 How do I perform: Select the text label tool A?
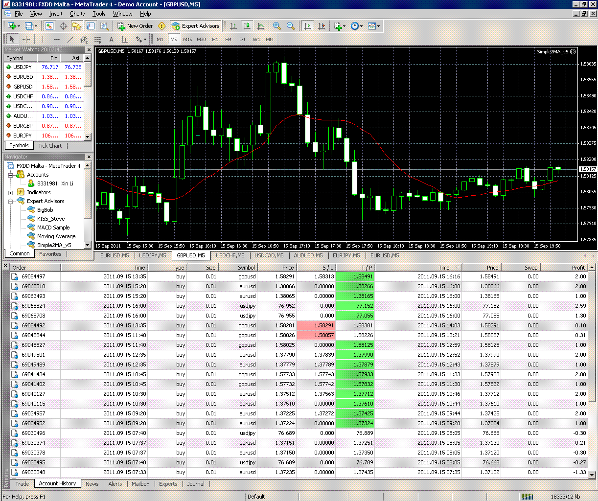(111, 39)
